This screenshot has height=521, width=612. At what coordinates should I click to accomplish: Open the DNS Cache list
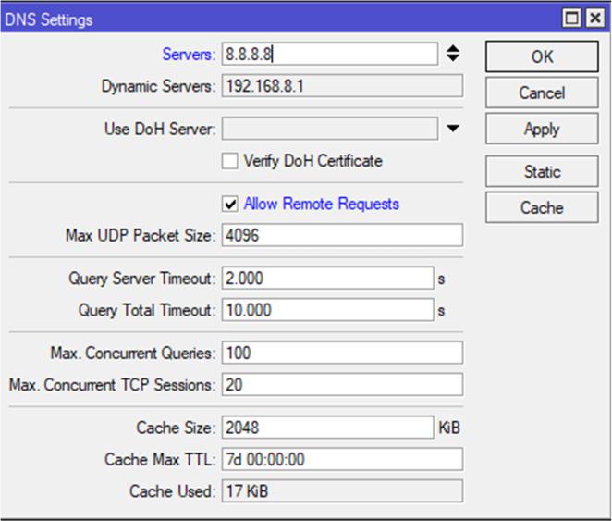pyautogui.click(x=542, y=207)
